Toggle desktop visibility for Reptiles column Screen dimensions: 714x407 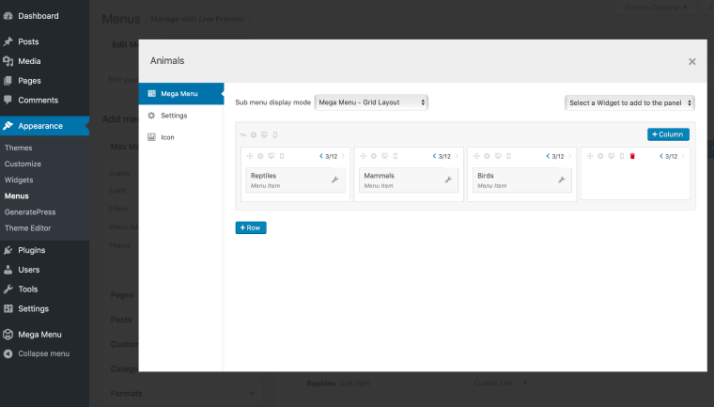pos(271,156)
